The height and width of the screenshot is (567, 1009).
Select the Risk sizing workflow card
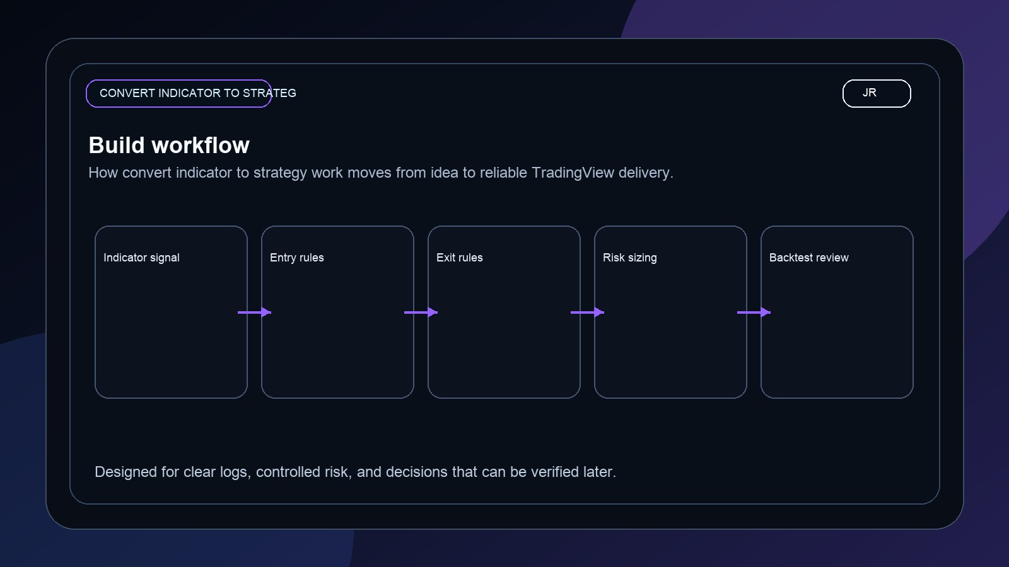tap(670, 312)
